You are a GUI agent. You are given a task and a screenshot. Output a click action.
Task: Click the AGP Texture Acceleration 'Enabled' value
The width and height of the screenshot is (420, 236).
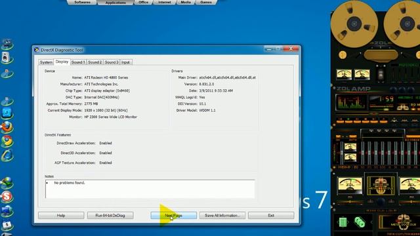point(106,163)
